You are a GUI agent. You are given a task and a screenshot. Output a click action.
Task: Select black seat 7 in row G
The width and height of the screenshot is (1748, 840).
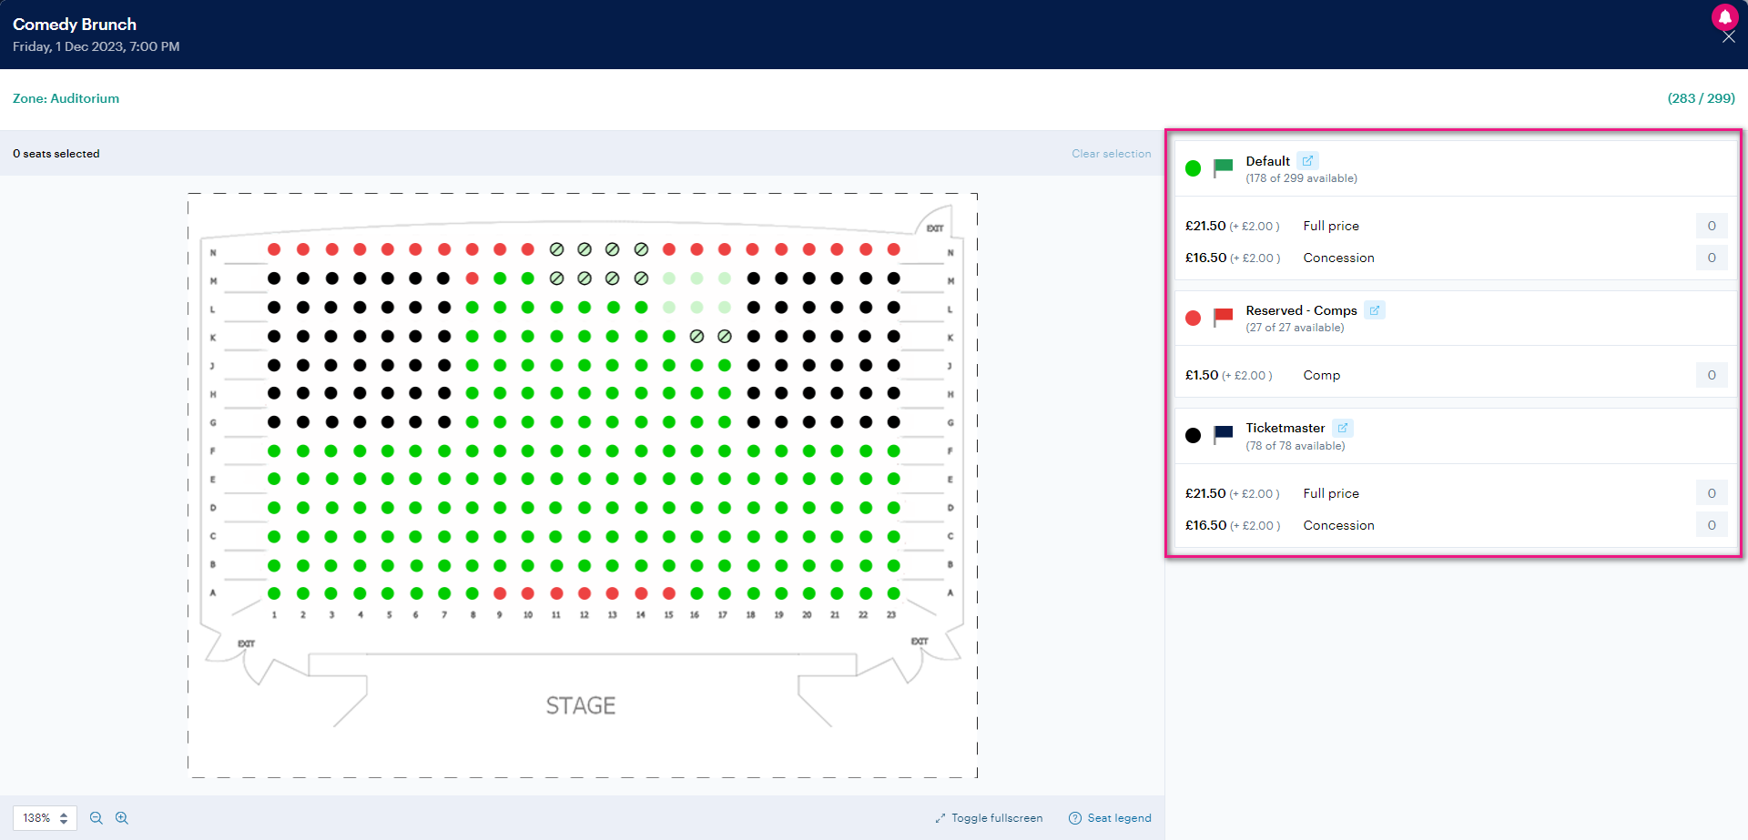pyautogui.click(x=444, y=422)
